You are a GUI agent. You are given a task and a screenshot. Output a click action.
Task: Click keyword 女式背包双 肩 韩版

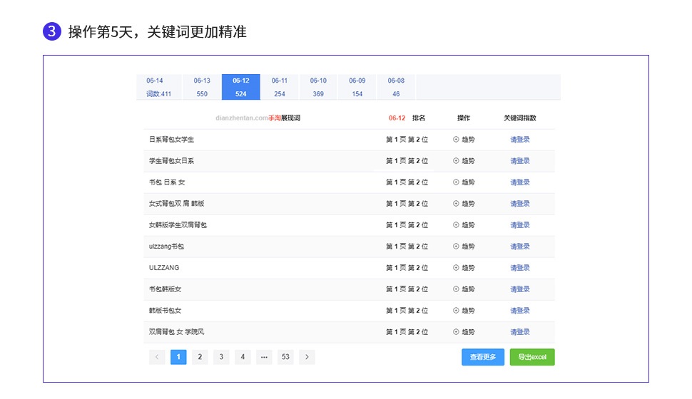click(176, 204)
